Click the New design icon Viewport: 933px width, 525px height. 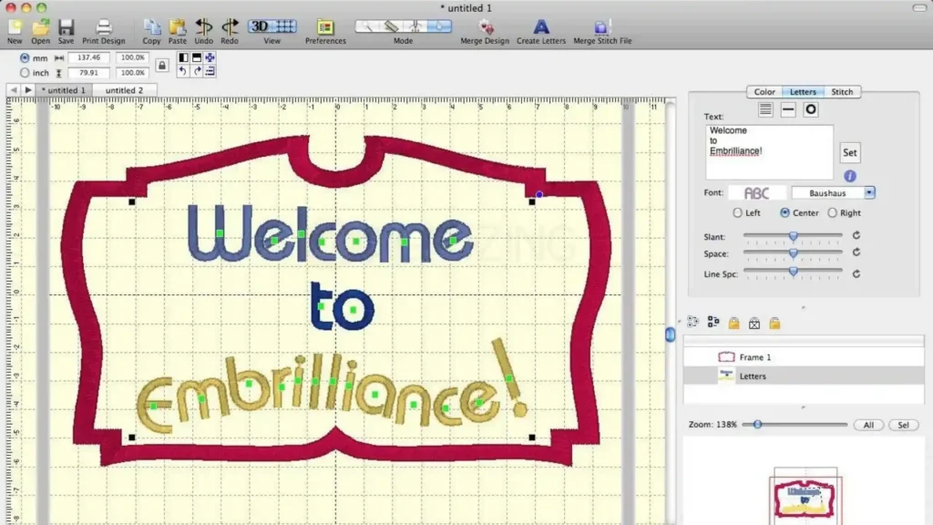[15, 26]
